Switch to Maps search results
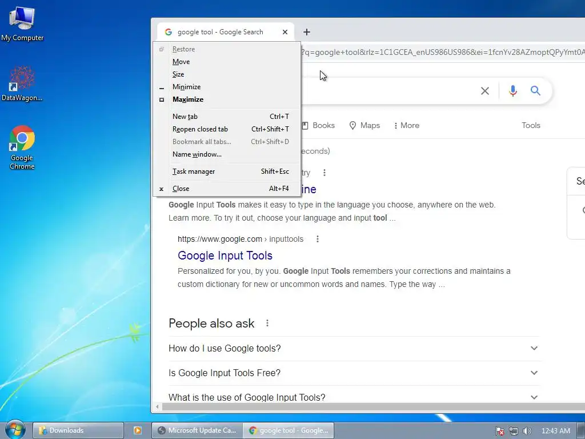The height and width of the screenshot is (439, 585). pyautogui.click(x=364, y=125)
